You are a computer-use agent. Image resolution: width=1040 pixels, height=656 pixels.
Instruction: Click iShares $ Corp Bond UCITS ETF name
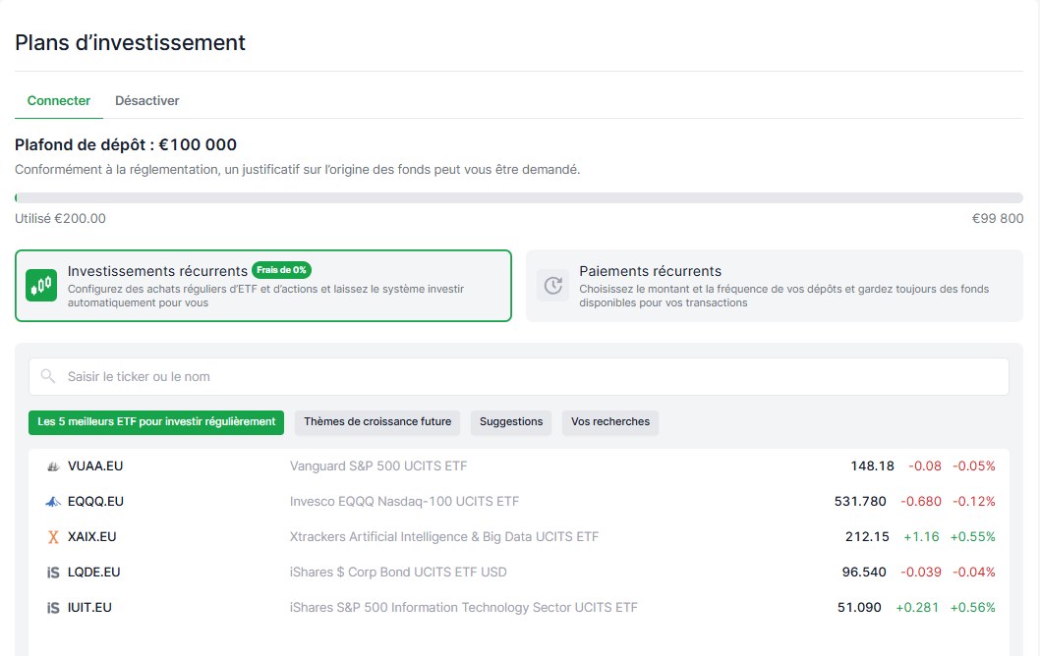(x=398, y=573)
